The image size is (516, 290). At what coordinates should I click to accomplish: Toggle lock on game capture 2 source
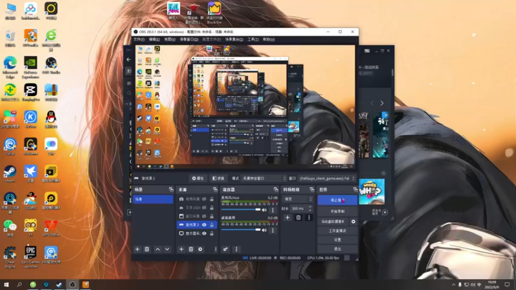212,224
